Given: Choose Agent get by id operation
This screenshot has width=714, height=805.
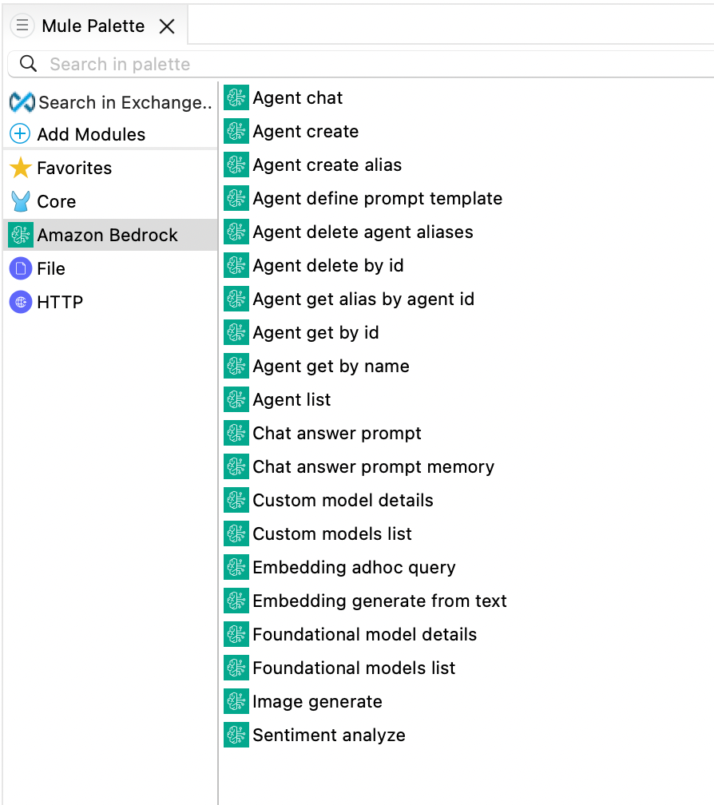Looking at the screenshot, I should coord(315,333).
